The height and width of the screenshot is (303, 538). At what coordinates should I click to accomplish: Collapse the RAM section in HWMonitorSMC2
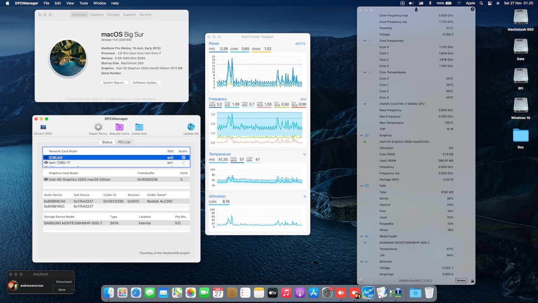click(x=361, y=186)
